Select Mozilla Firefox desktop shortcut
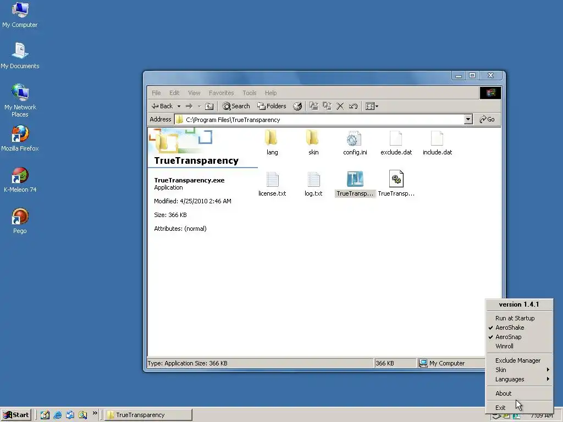Image resolution: width=563 pixels, height=422 pixels. pos(20,138)
